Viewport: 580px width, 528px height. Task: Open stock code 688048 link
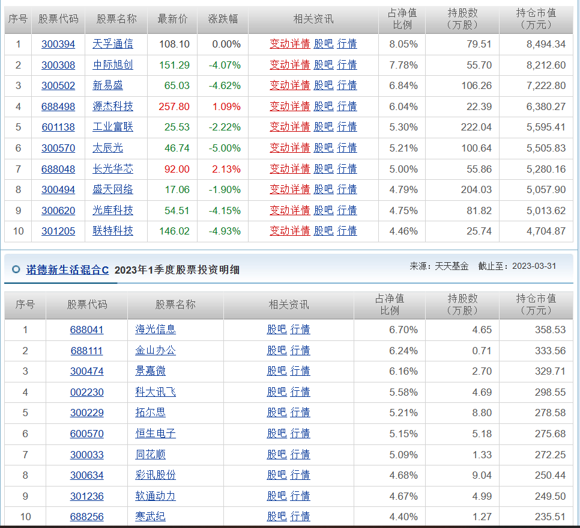point(58,169)
